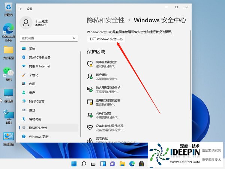Viewport: 225px width, 169px height.
Task: Open the yellow folder desktop icon
Action: 9,53
